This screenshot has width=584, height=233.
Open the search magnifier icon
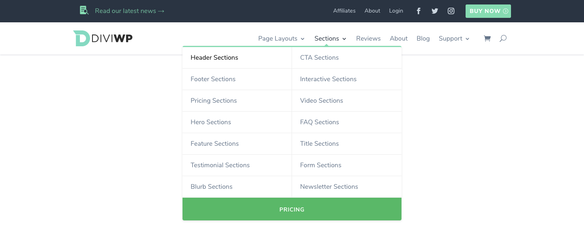(x=503, y=39)
